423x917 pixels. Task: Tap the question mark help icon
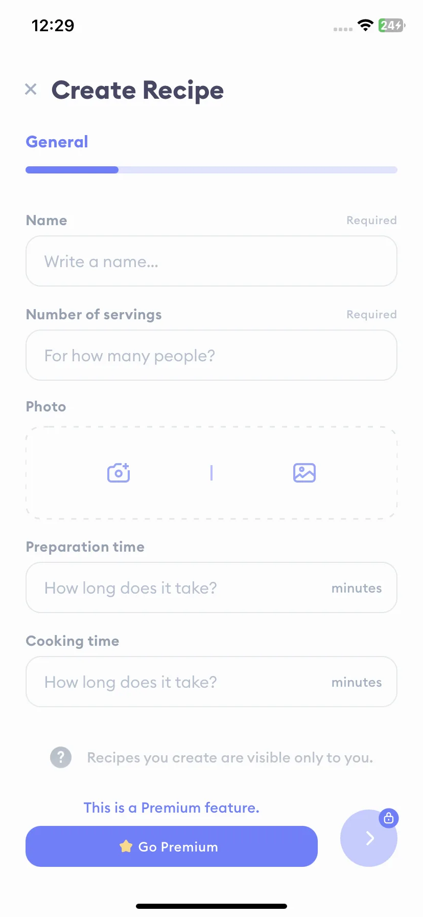click(x=61, y=757)
